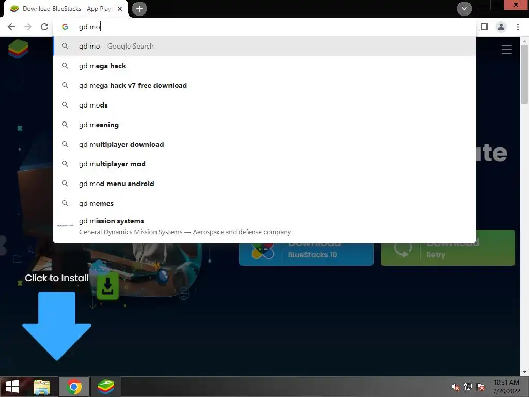
Task: Click the scrollbar down arrow
Action: [524, 372]
